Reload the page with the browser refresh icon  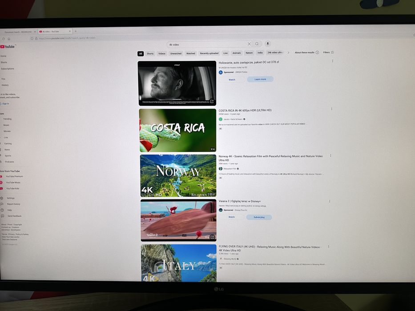pyautogui.click(x=4, y=39)
